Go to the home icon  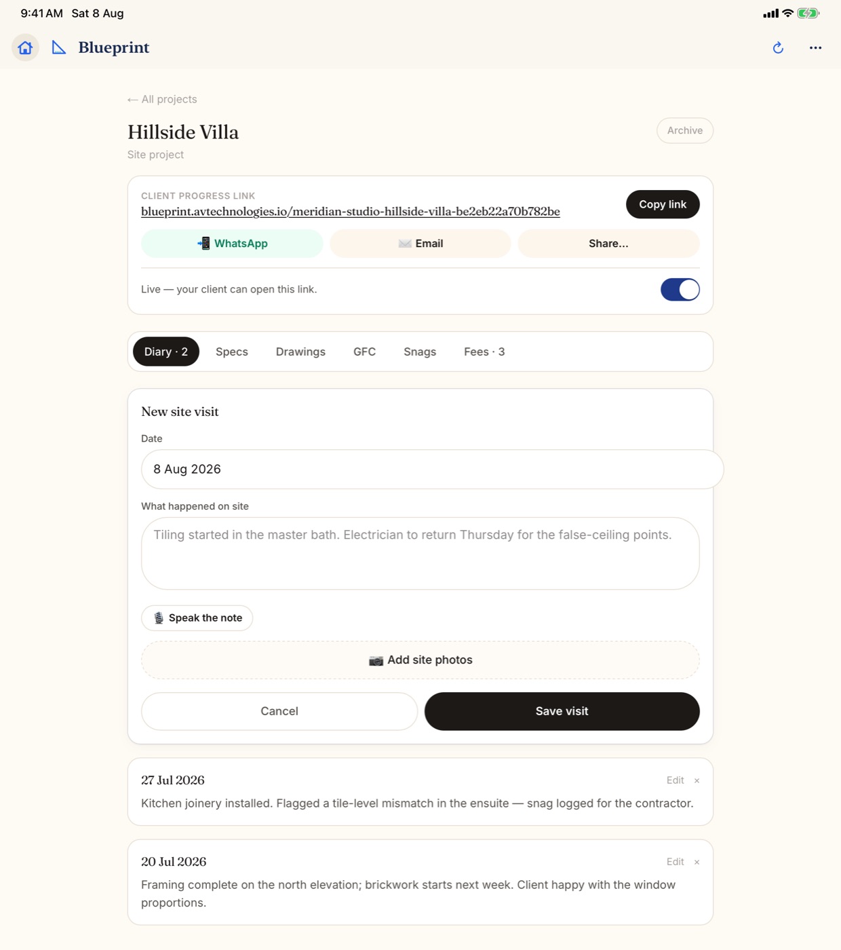[25, 47]
